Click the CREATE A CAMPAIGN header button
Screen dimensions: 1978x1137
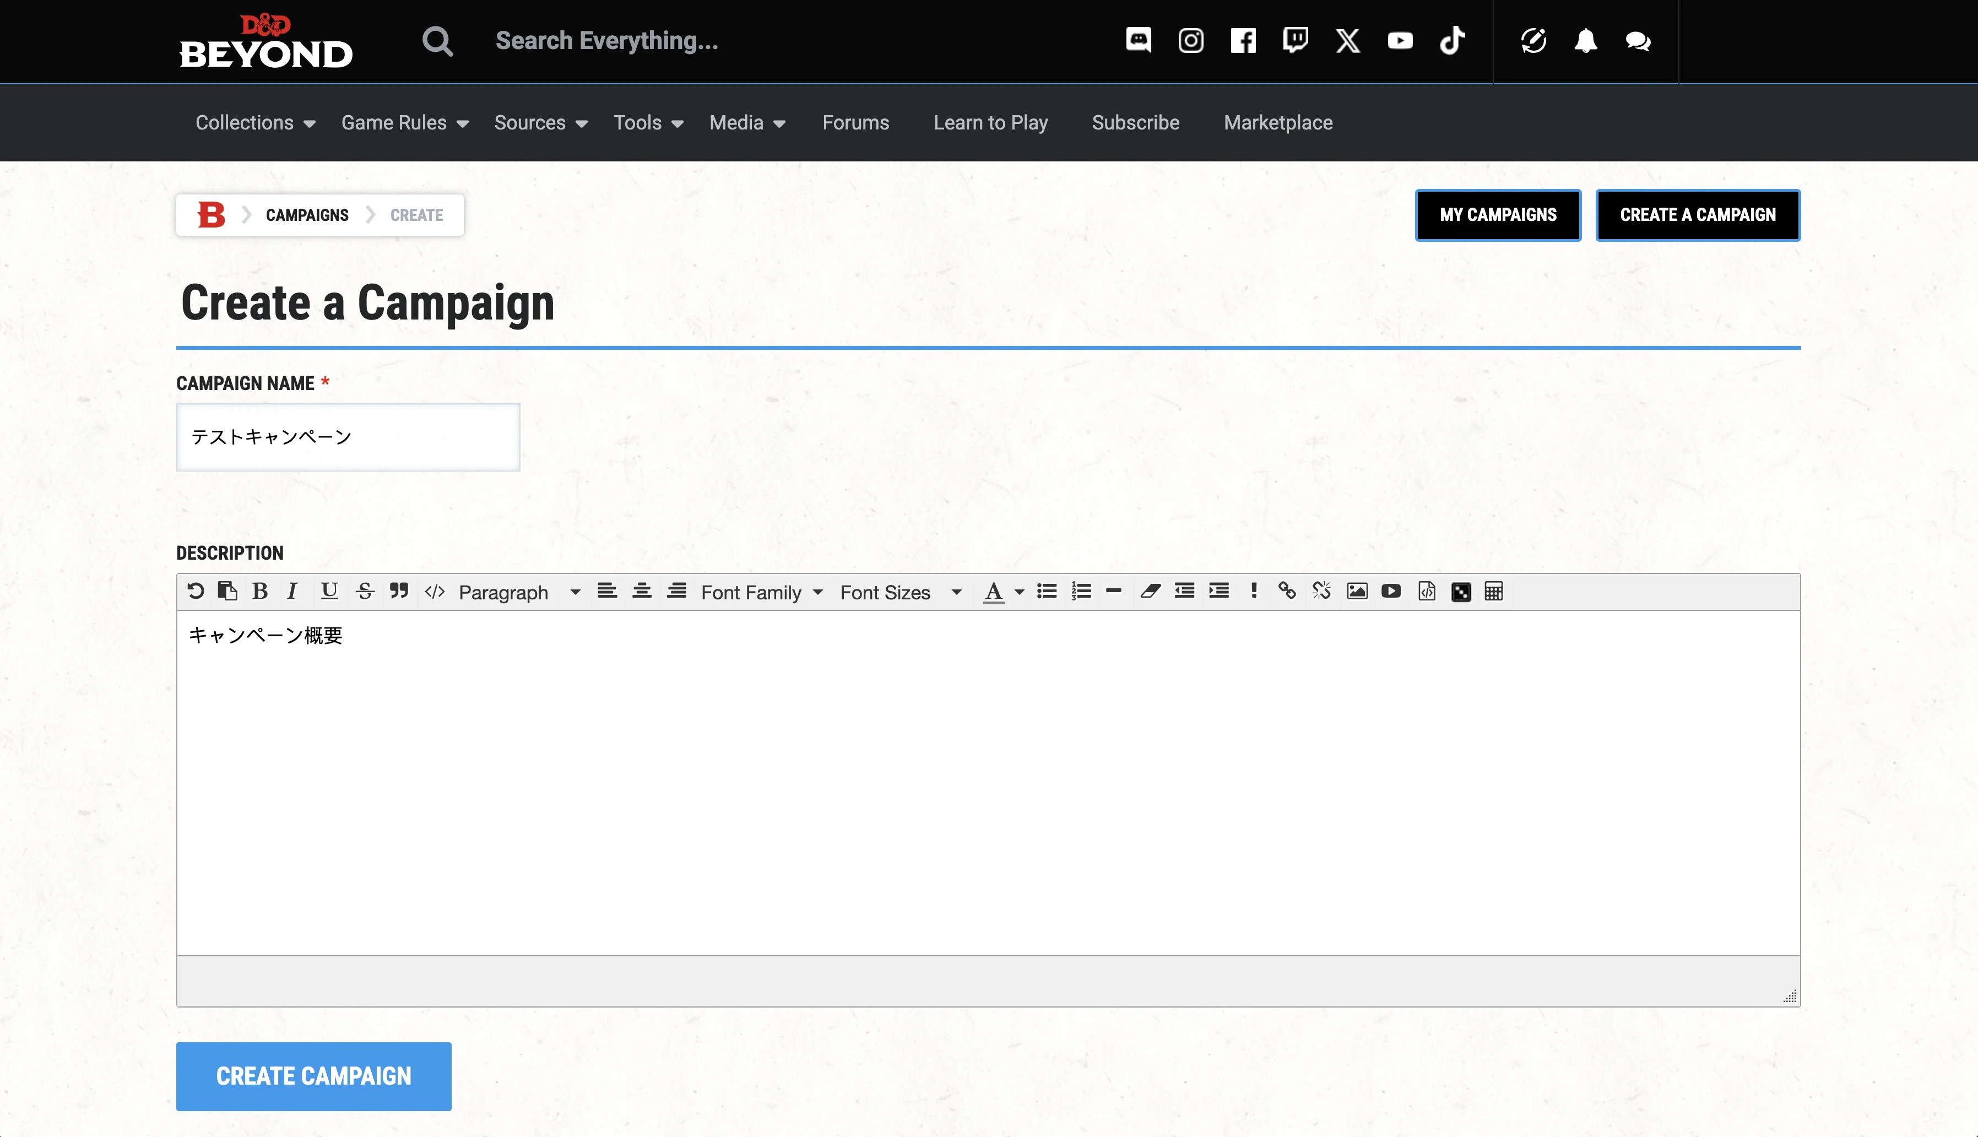pyautogui.click(x=1698, y=215)
